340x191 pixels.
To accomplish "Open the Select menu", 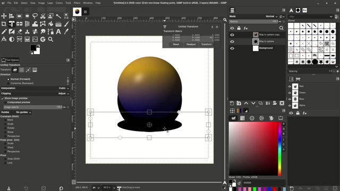I will (x=24, y=3).
